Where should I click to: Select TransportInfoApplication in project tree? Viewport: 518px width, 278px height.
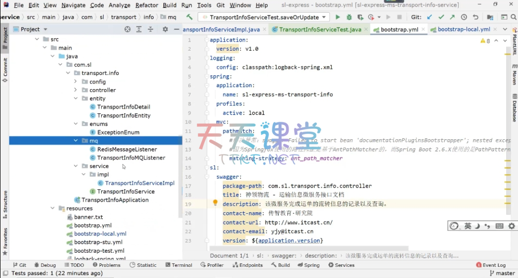click(115, 200)
